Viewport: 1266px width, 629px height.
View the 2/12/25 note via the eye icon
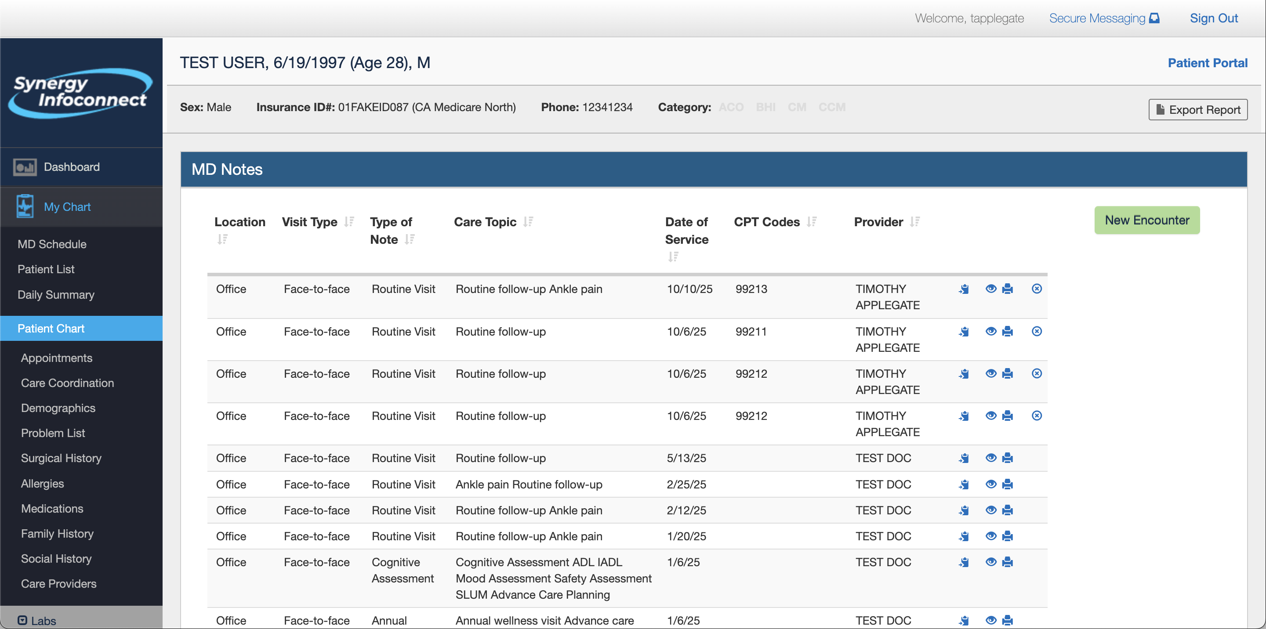(x=991, y=510)
